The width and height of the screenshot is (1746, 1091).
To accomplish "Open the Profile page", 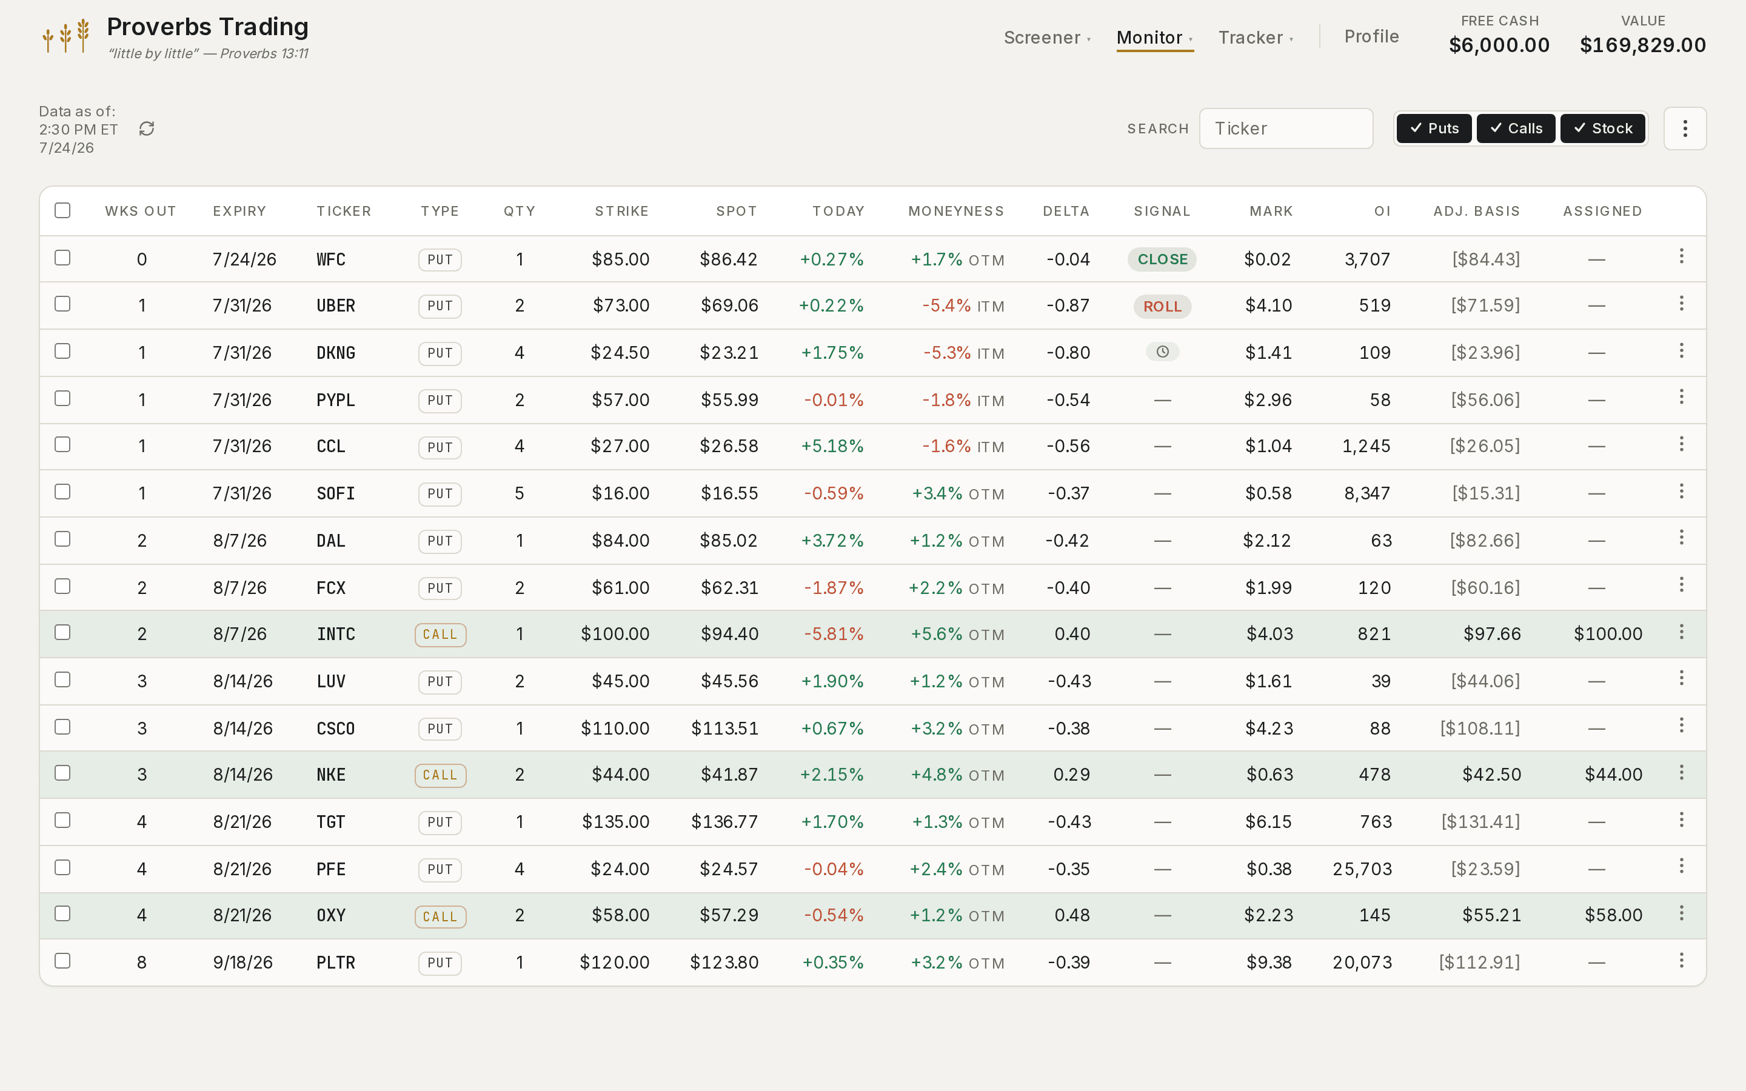I will tap(1371, 37).
